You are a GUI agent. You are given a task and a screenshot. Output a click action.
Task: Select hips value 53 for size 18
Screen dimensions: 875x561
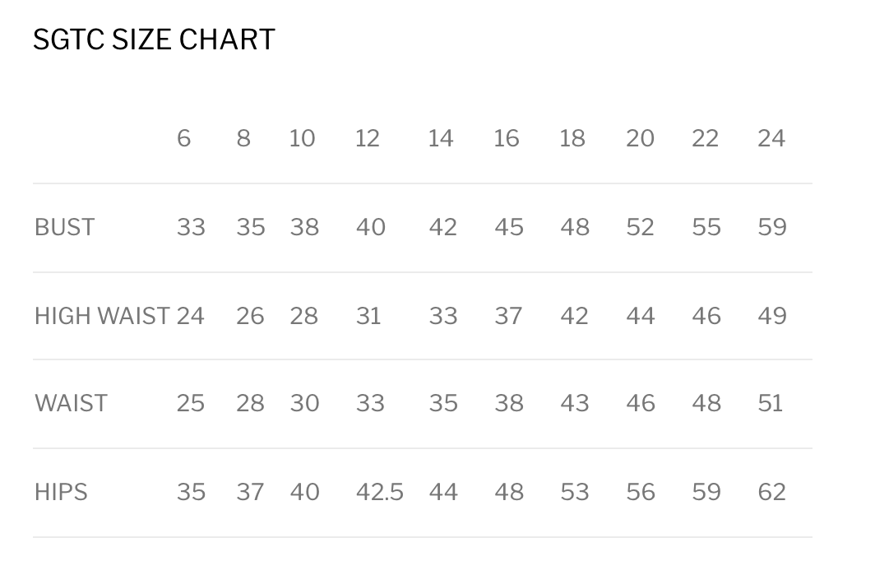[x=574, y=492]
